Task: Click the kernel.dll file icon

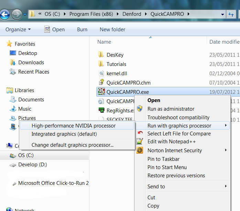Action: [101, 73]
